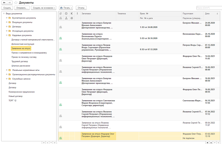The image size is (222, 144).
Task: Click the exclamation mark column header
Action: click(77, 13)
